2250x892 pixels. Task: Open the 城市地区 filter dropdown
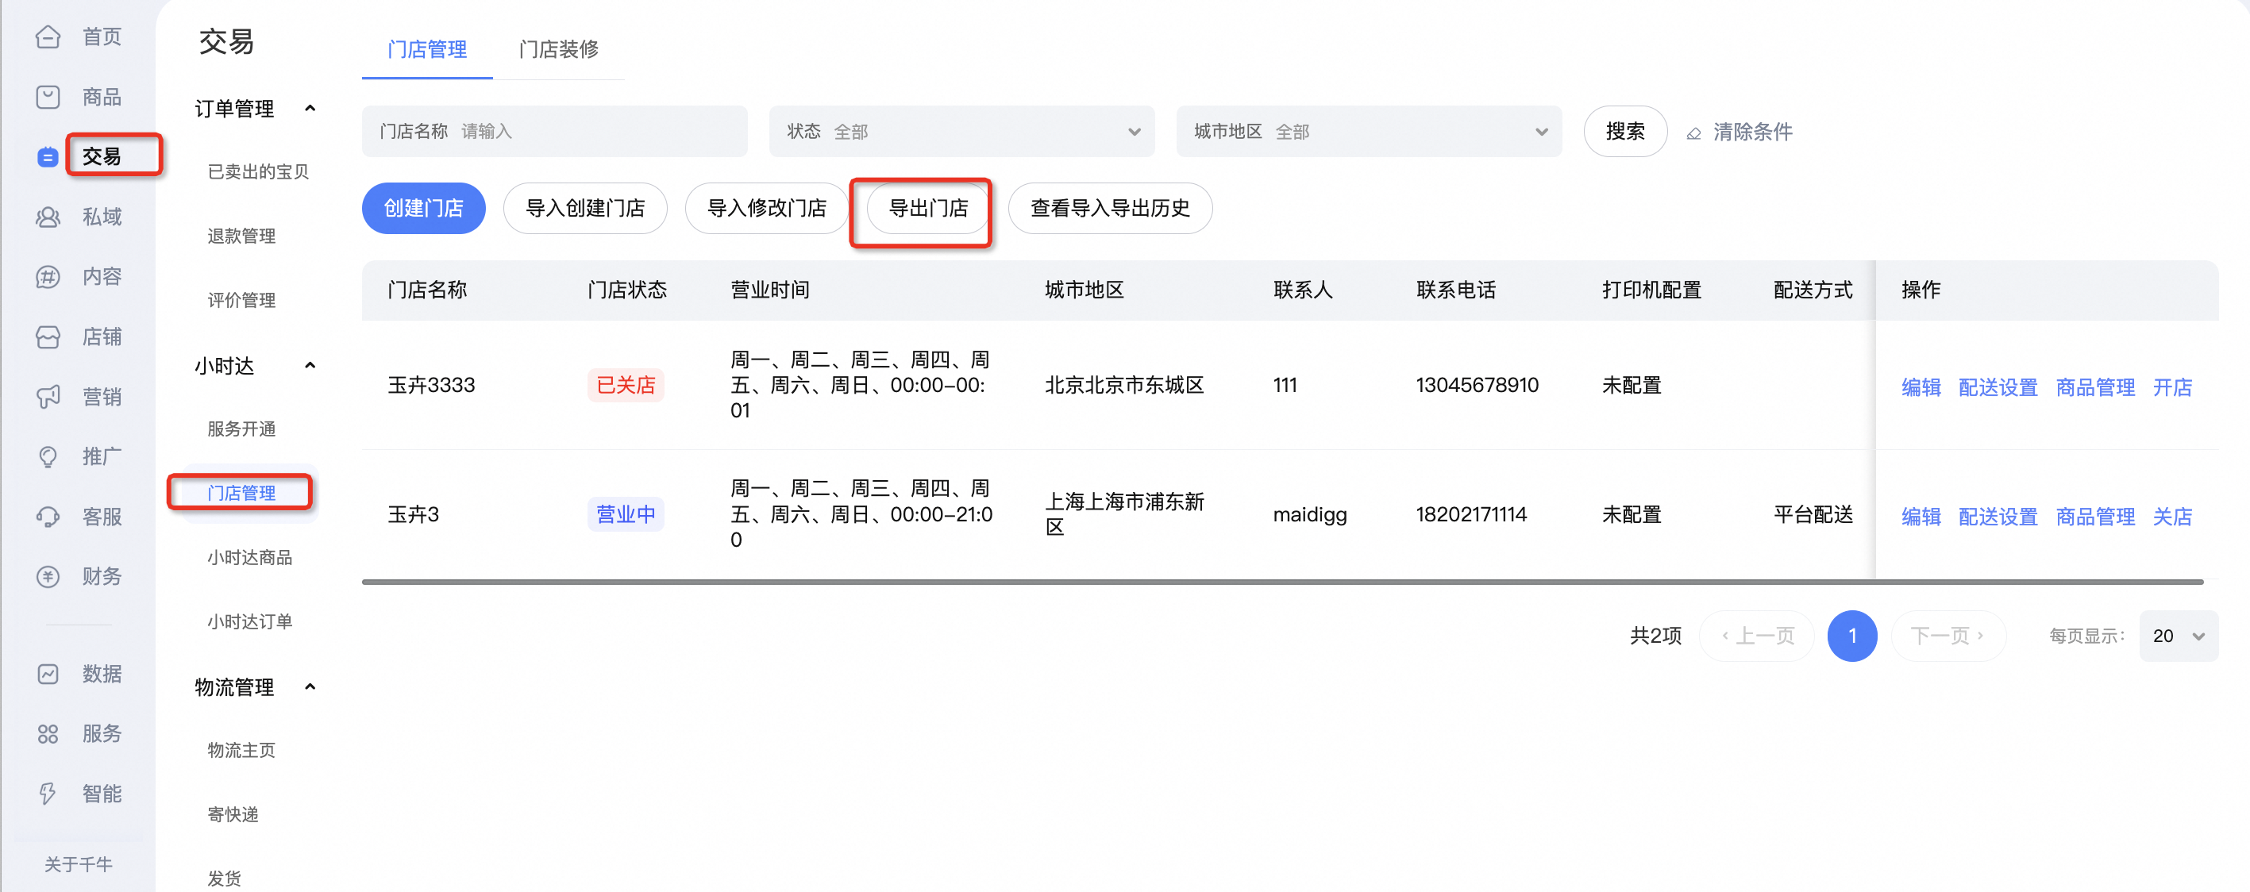[x=1369, y=132]
